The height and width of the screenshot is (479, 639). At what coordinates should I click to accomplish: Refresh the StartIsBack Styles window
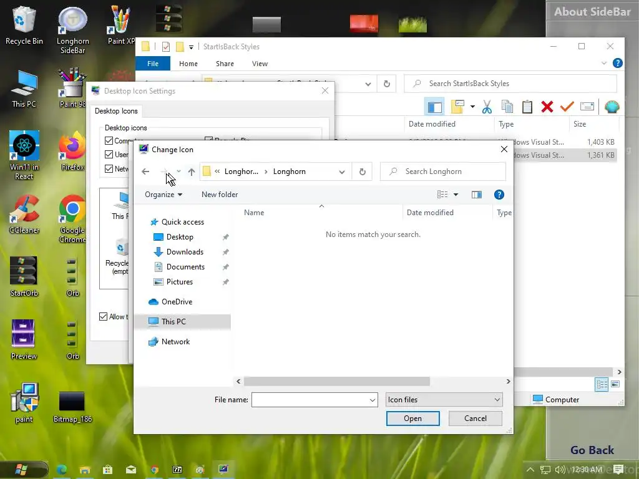pos(387,84)
